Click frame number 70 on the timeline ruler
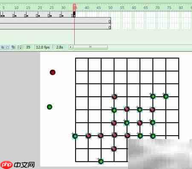The image size is (192, 169). click(157, 8)
